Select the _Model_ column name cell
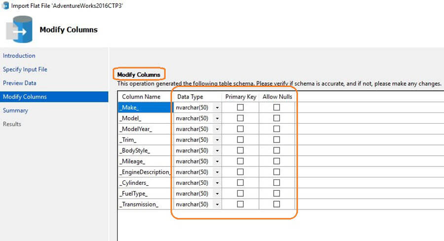Image resolution: width=444 pixels, height=241 pixels. (x=145, y=118)
